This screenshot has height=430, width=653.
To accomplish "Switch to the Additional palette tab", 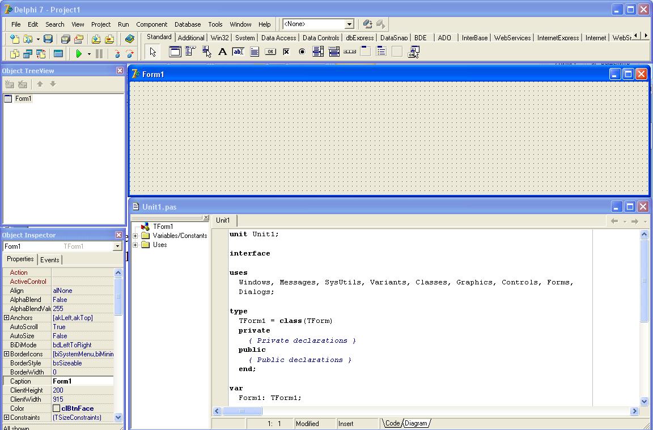I will pyautogui.click(x=191, y=38).
